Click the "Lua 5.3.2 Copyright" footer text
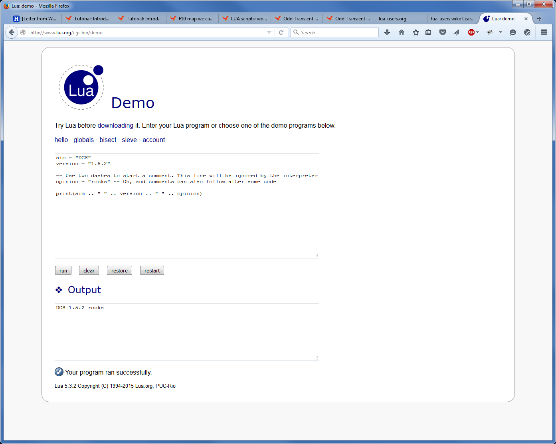This screenshot has width=556, height=444. click(115, 386)
